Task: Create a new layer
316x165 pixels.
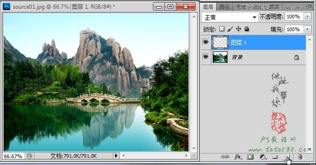Action: pos(287,157)
